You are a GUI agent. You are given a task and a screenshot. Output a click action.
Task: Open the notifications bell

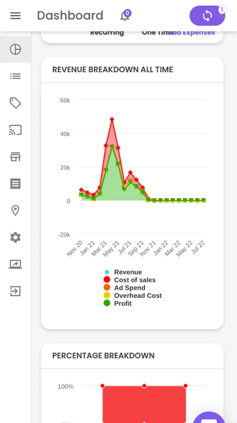125,16
